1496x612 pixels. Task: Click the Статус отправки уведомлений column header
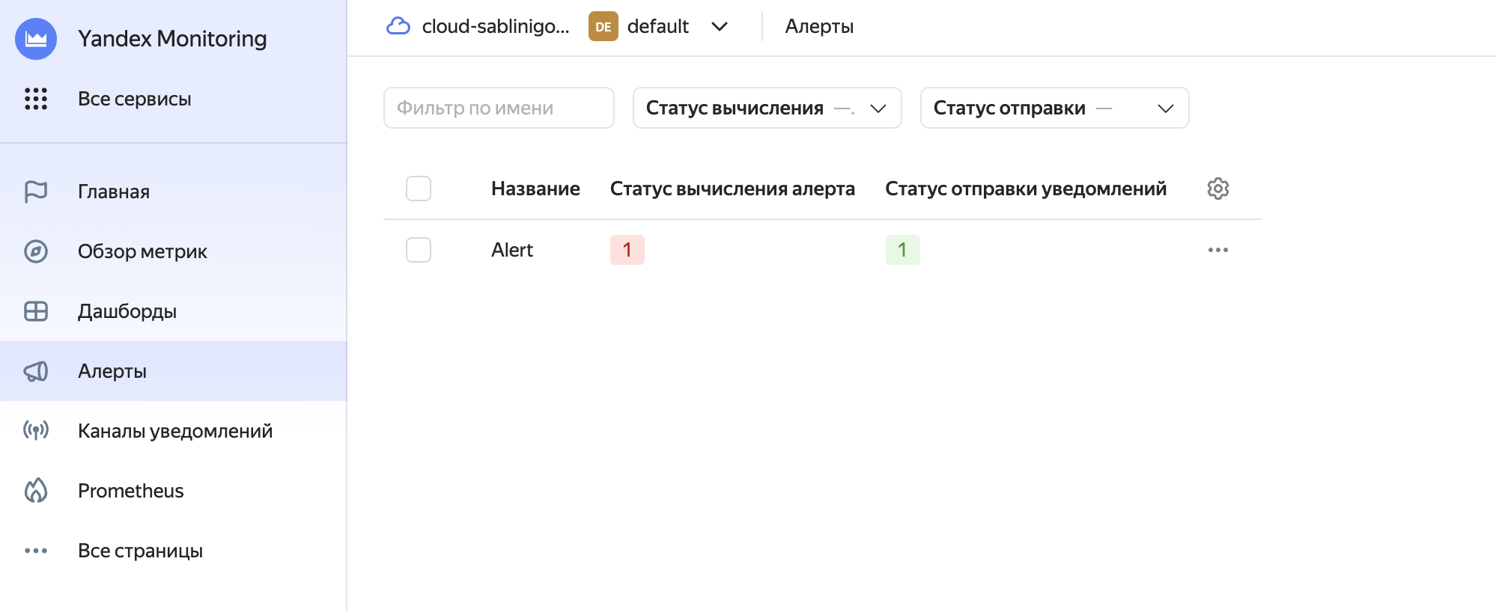[x=1026, y=189]
